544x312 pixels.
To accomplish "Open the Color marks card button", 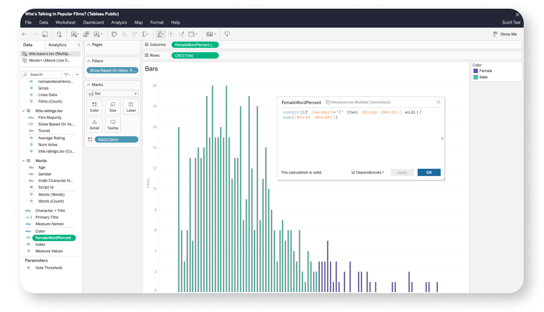I will 94,106.
